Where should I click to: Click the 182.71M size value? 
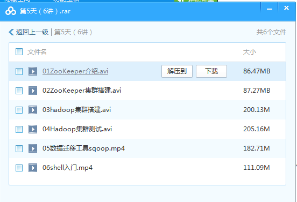point(257,148)
